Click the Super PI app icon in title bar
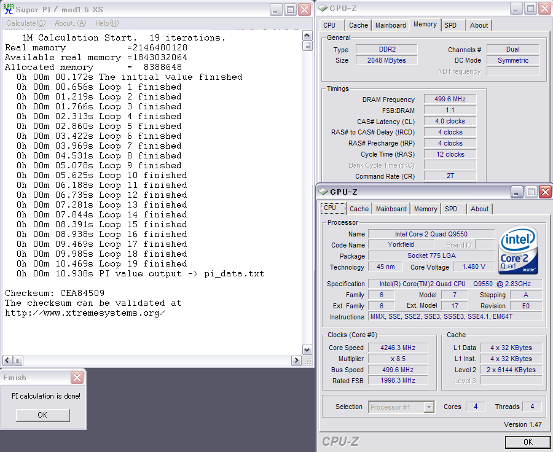Screen dimensions: 553x452 pos(8,9)
